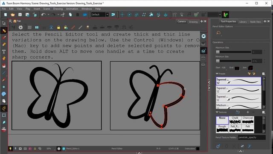
Task: Save the scene with the disk icon
Action: pos(20,15)
